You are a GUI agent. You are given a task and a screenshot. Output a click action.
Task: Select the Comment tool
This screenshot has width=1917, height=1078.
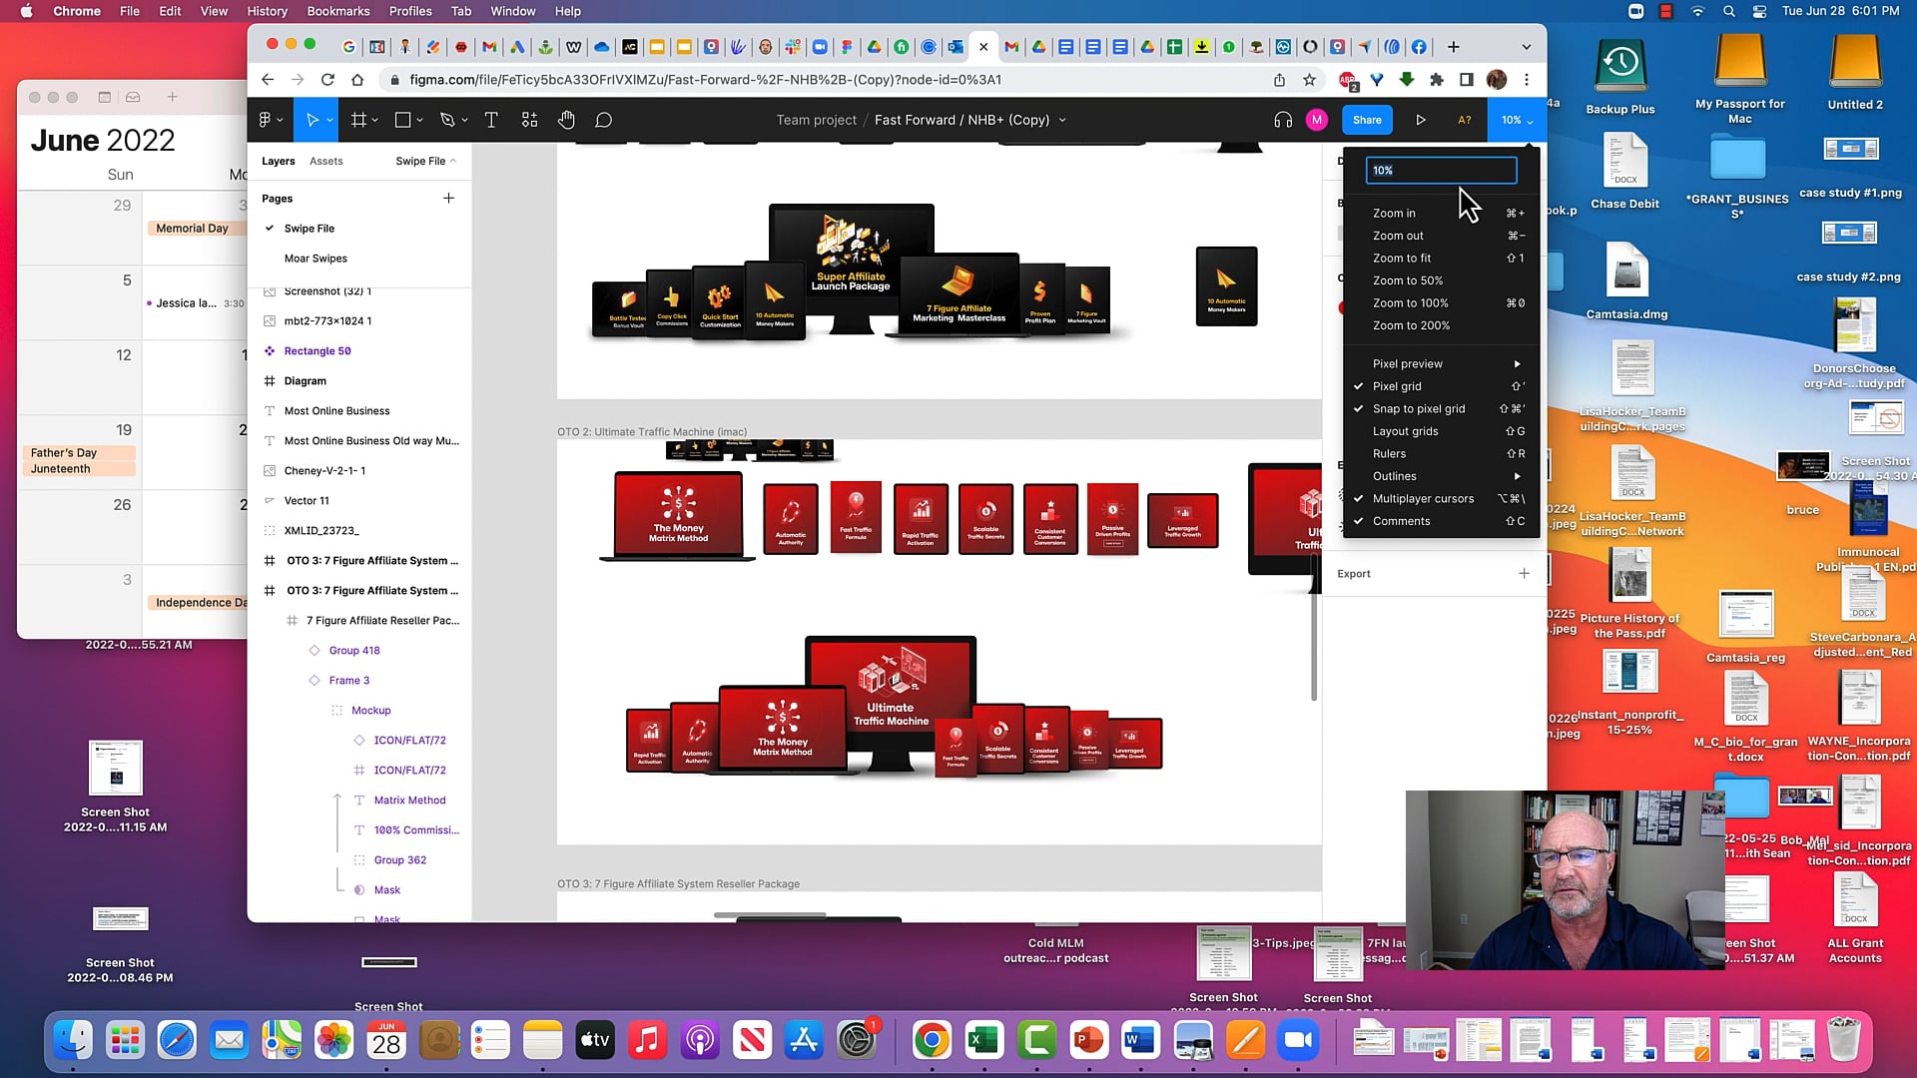pos(603,120)
